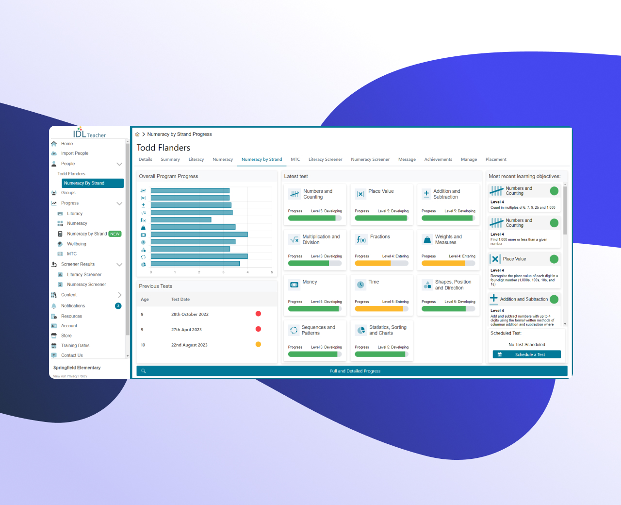This screenshot has width=621, height=505.
Task: Click the Weights and Measures progress bar
Action: tap(448, 263)
